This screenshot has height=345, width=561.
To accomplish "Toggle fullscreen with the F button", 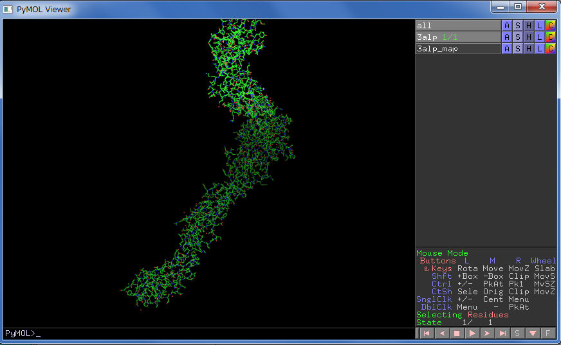I will tap(547, 333).
